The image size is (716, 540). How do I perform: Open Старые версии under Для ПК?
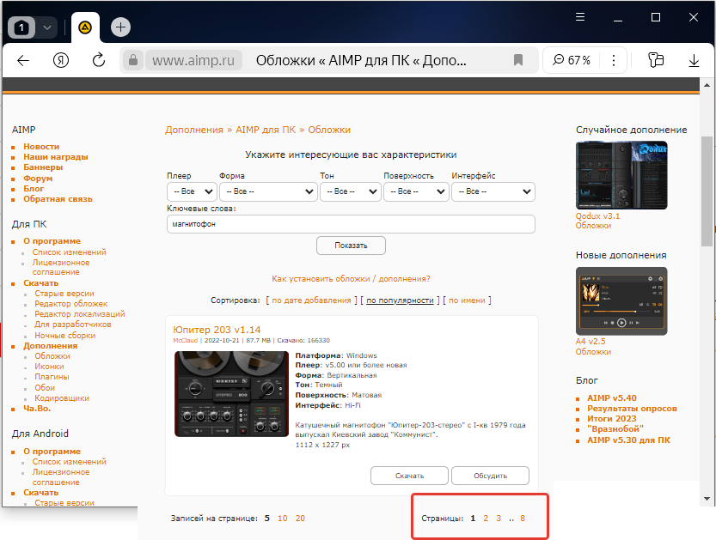[64, 294]
